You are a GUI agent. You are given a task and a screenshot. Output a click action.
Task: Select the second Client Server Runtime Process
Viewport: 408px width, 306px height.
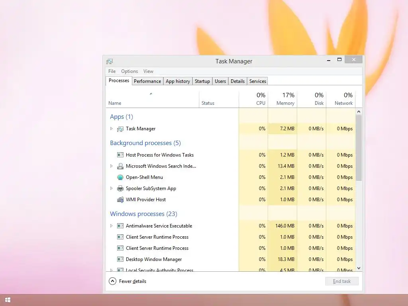[x=231, y=248]
